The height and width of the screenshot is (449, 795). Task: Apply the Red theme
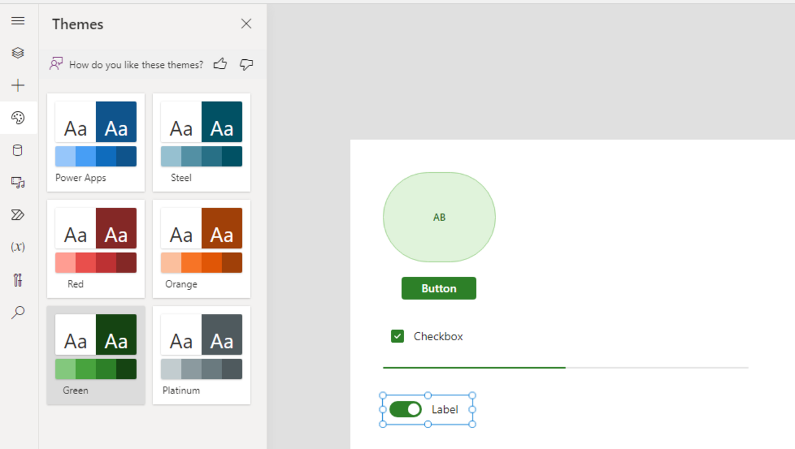tap(96, 249)
